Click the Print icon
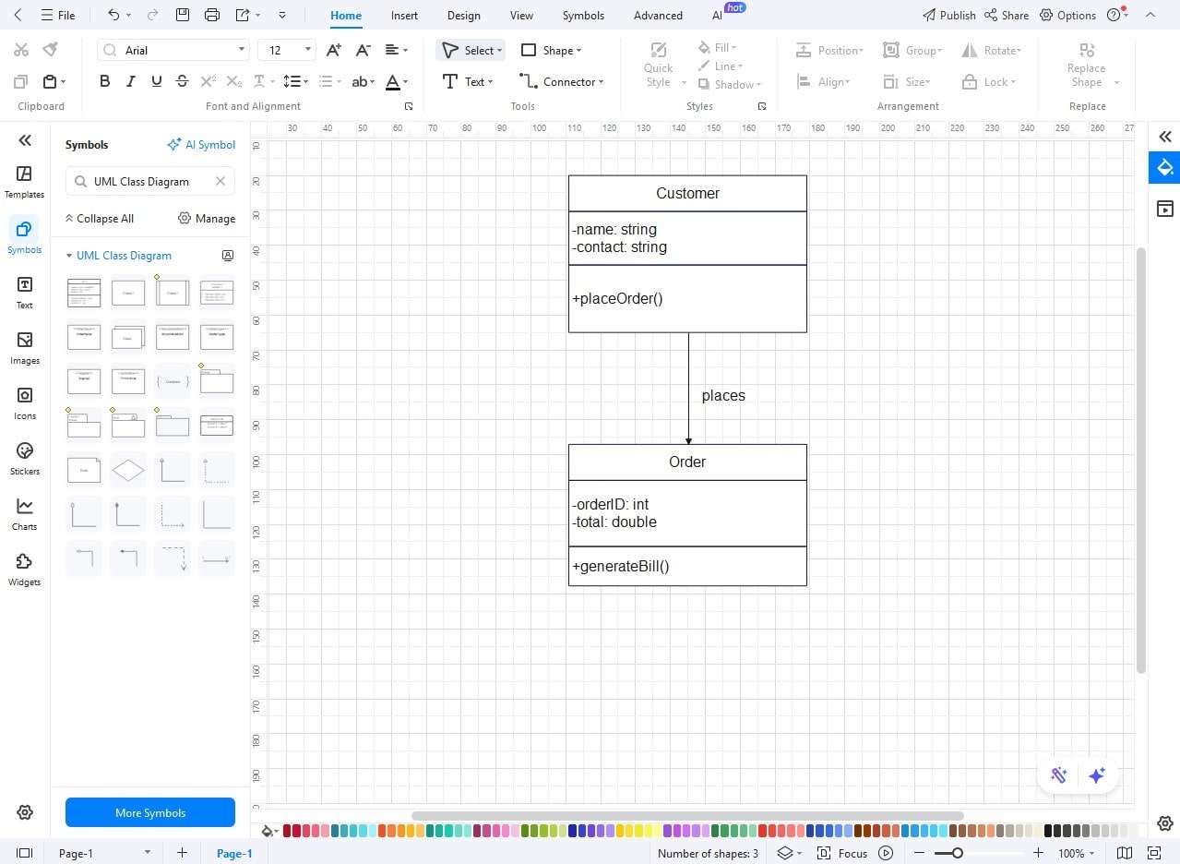Screen dimensions: 1180x864 click(212, 15)
